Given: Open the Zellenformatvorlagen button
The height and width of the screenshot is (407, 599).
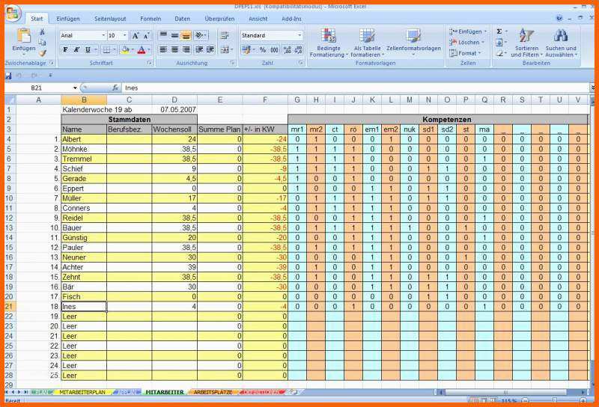Looking at the screenshot, I should (413, 41).
